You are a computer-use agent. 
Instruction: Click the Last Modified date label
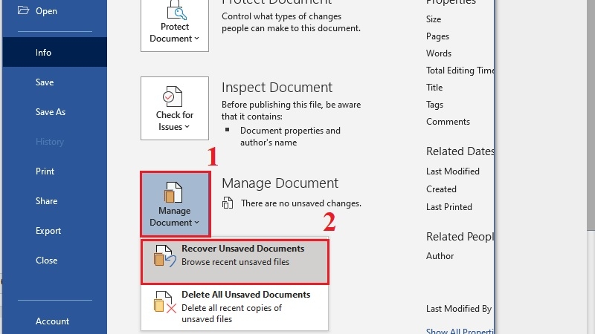453,171
